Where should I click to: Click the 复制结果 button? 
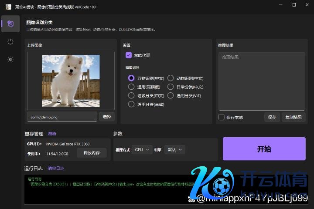[294, 117]
